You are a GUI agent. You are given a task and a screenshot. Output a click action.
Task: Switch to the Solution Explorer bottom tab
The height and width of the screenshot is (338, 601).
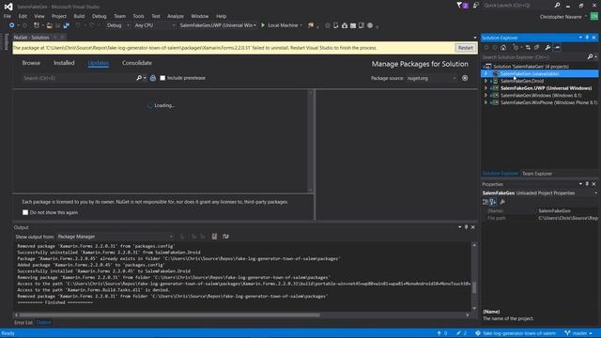coord(500,174)
